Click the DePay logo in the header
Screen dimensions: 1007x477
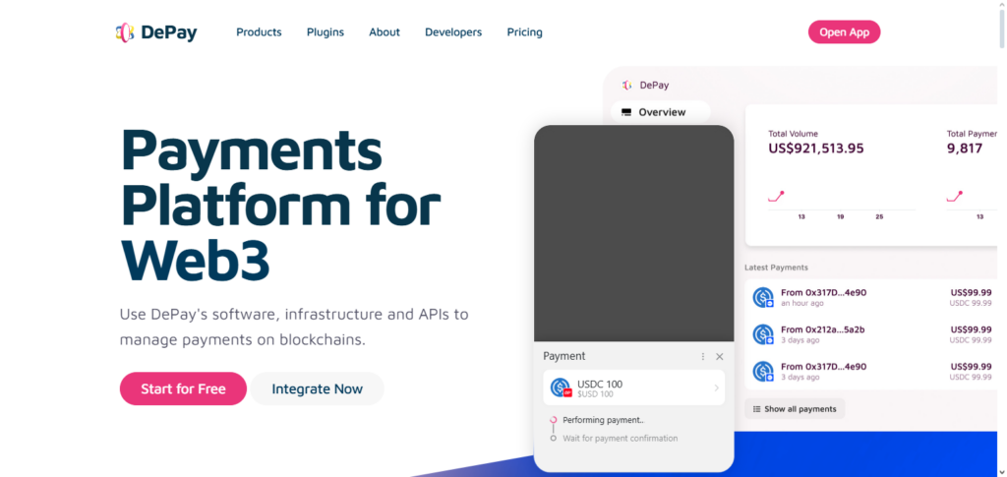tap(155, 32)
